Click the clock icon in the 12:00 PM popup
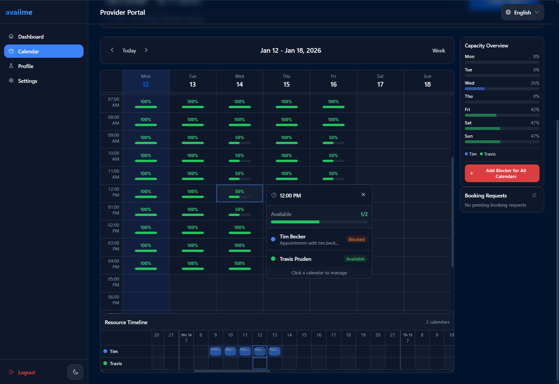 click(274, 195)
